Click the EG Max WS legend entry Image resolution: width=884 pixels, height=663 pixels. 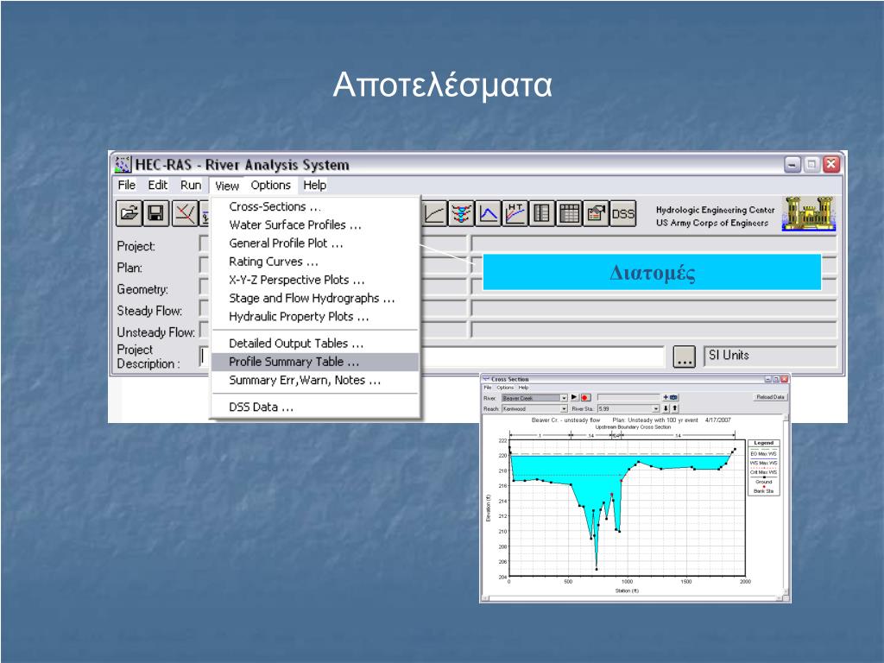[x=763, y=453]
